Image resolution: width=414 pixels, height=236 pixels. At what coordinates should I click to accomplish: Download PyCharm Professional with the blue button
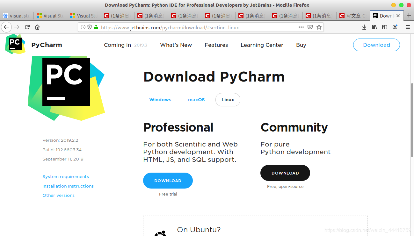click(x=168, y=181)
